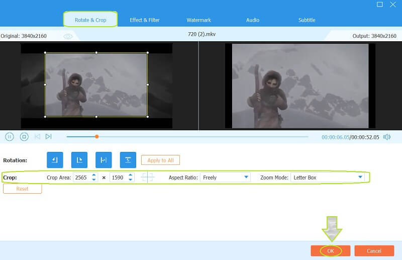The width and height of the screenshot is (402, 260).
Task: Flip the video horizontally
Action: 104,160
